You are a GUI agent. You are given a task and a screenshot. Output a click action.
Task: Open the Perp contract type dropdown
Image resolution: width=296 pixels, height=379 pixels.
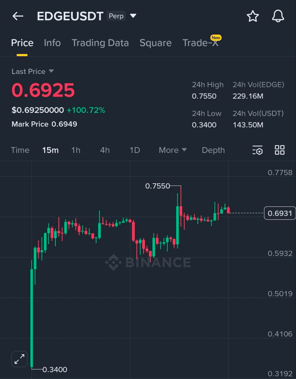(x=116, y=16)
